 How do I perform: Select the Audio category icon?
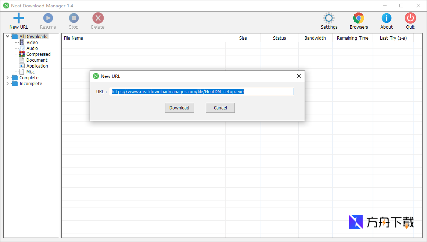[x=22, y=48]
